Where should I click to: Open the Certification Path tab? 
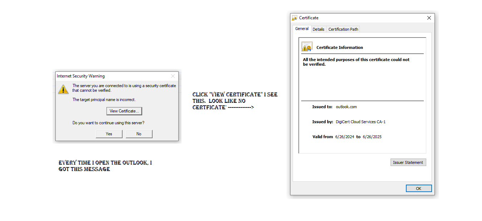(x=343, y=29)
